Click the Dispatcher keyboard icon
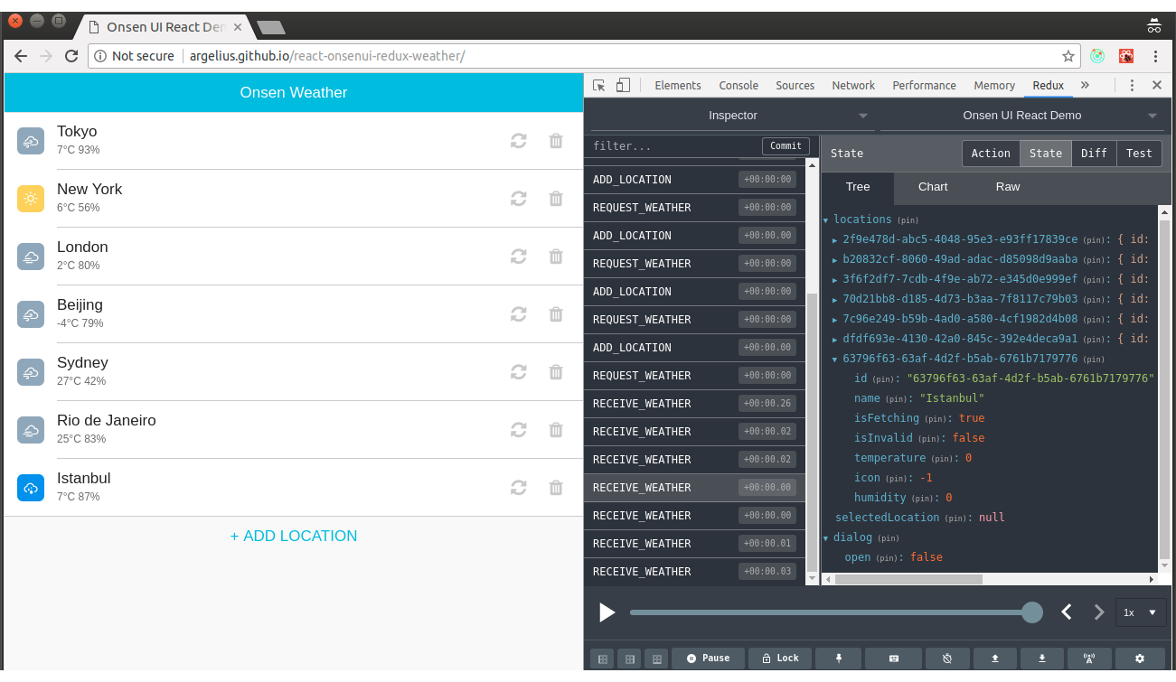 coord(893,659)
